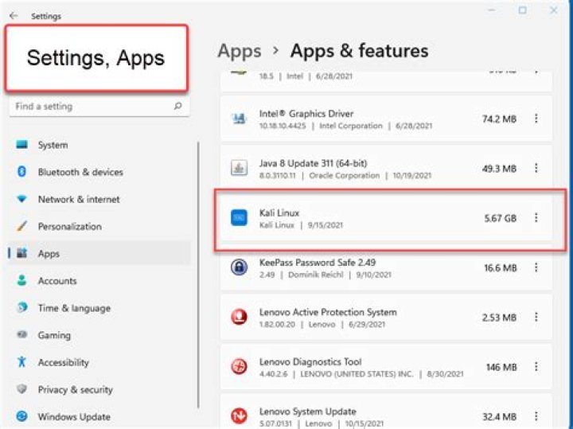This screenshot has width=573, height=429.
Task: Open more options for Kali Linux
Action: click(536, 218)
